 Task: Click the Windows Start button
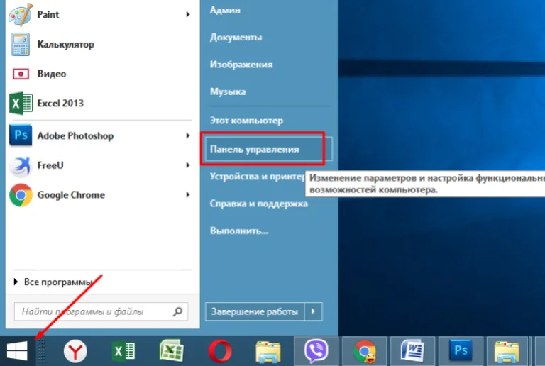click(17, 350)
